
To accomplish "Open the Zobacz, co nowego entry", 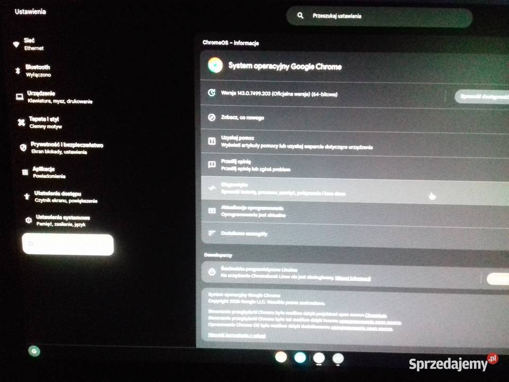I will (x=242, y=118).
